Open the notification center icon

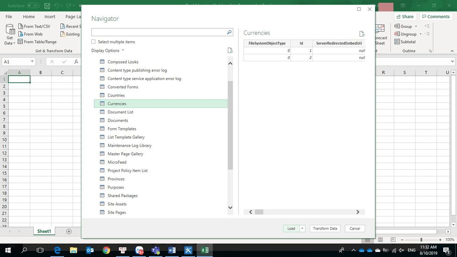tap(447, 250)
